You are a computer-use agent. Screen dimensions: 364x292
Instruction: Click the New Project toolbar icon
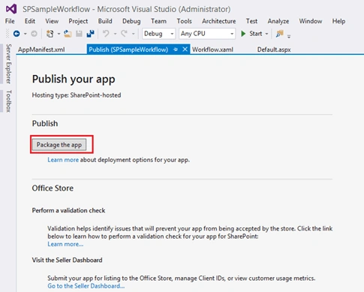pos(50,34)
